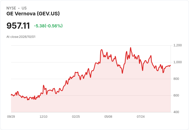Click the 1,000 price axis label

(177, 62)
